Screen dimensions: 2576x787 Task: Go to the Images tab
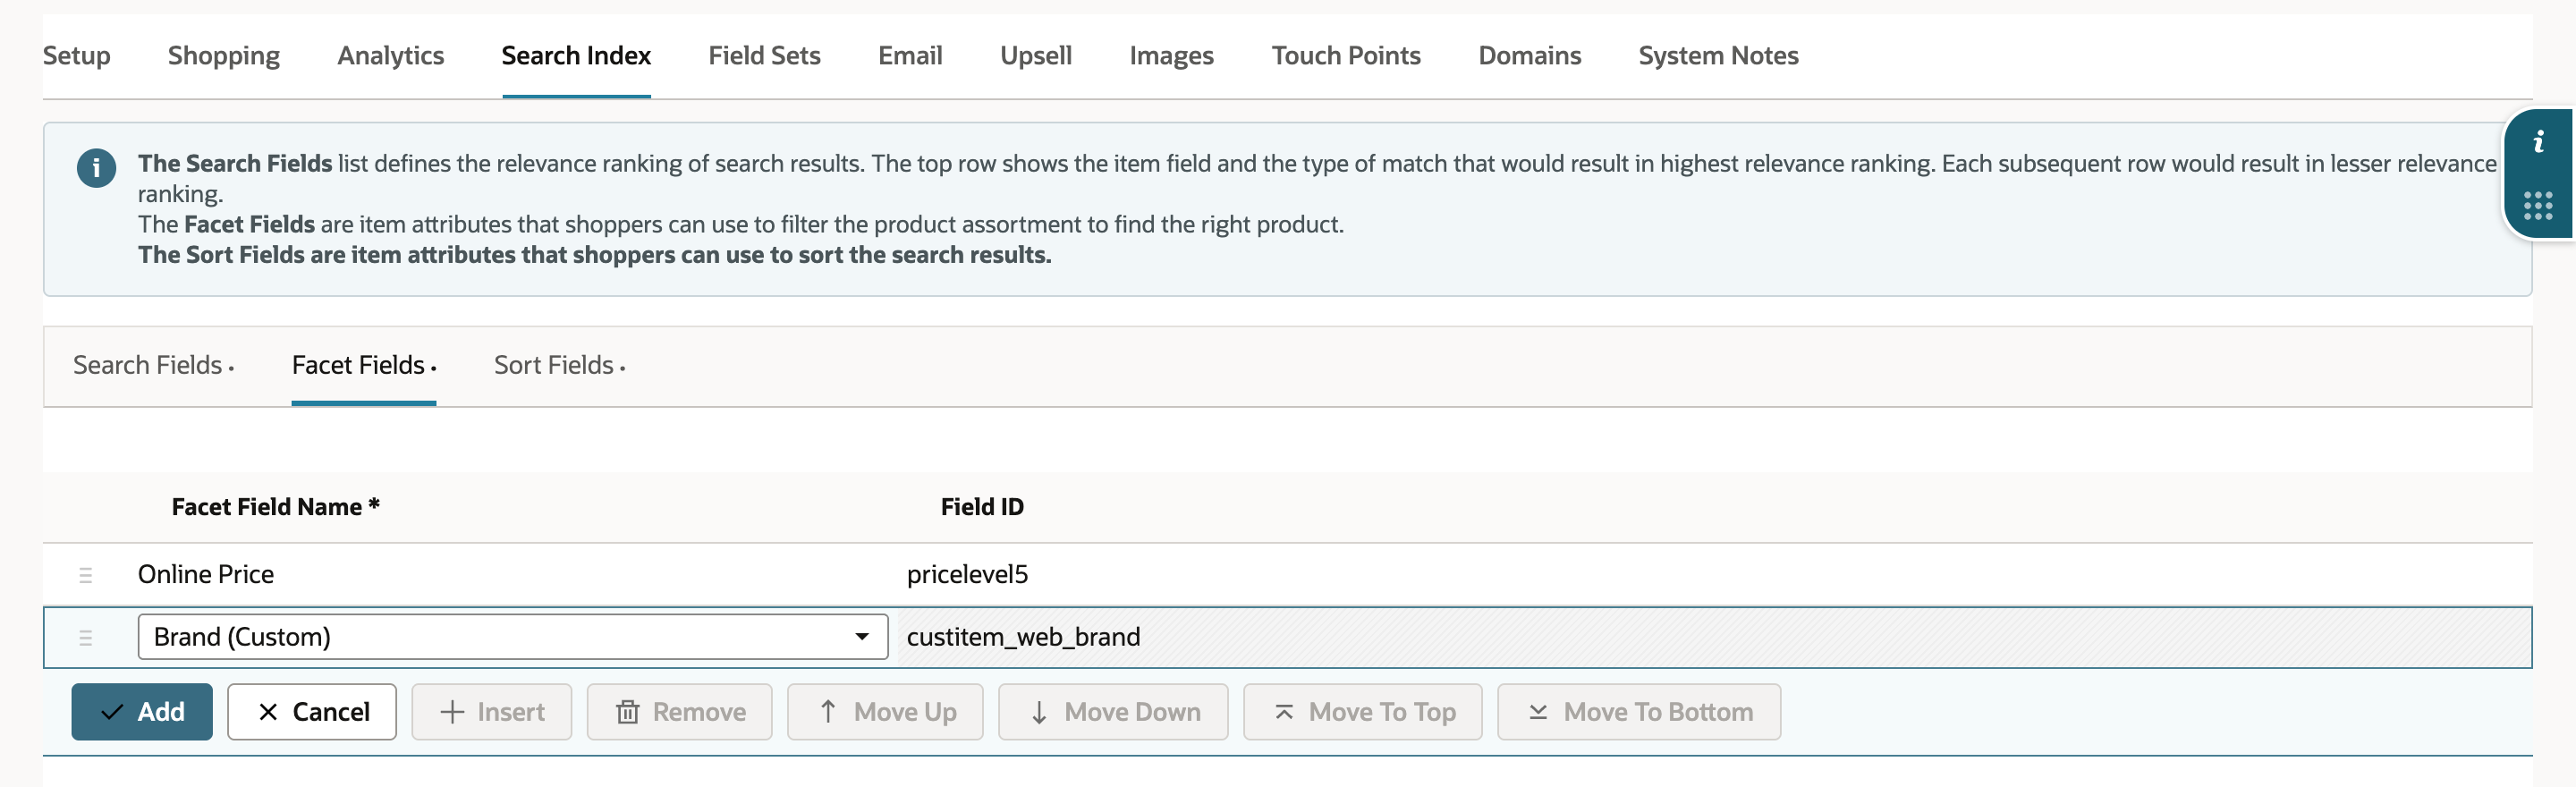pyautogui.click(x=1172, y=56)
